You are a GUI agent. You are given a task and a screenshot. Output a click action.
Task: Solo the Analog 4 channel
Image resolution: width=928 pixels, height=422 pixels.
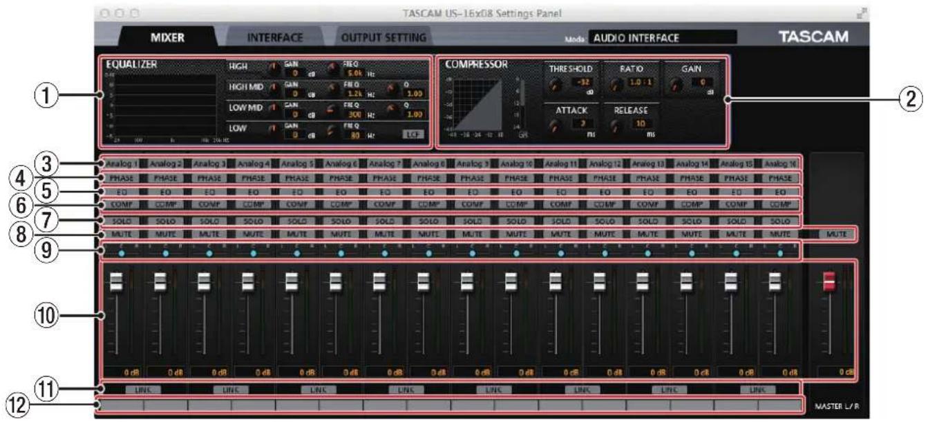[254, 221]
